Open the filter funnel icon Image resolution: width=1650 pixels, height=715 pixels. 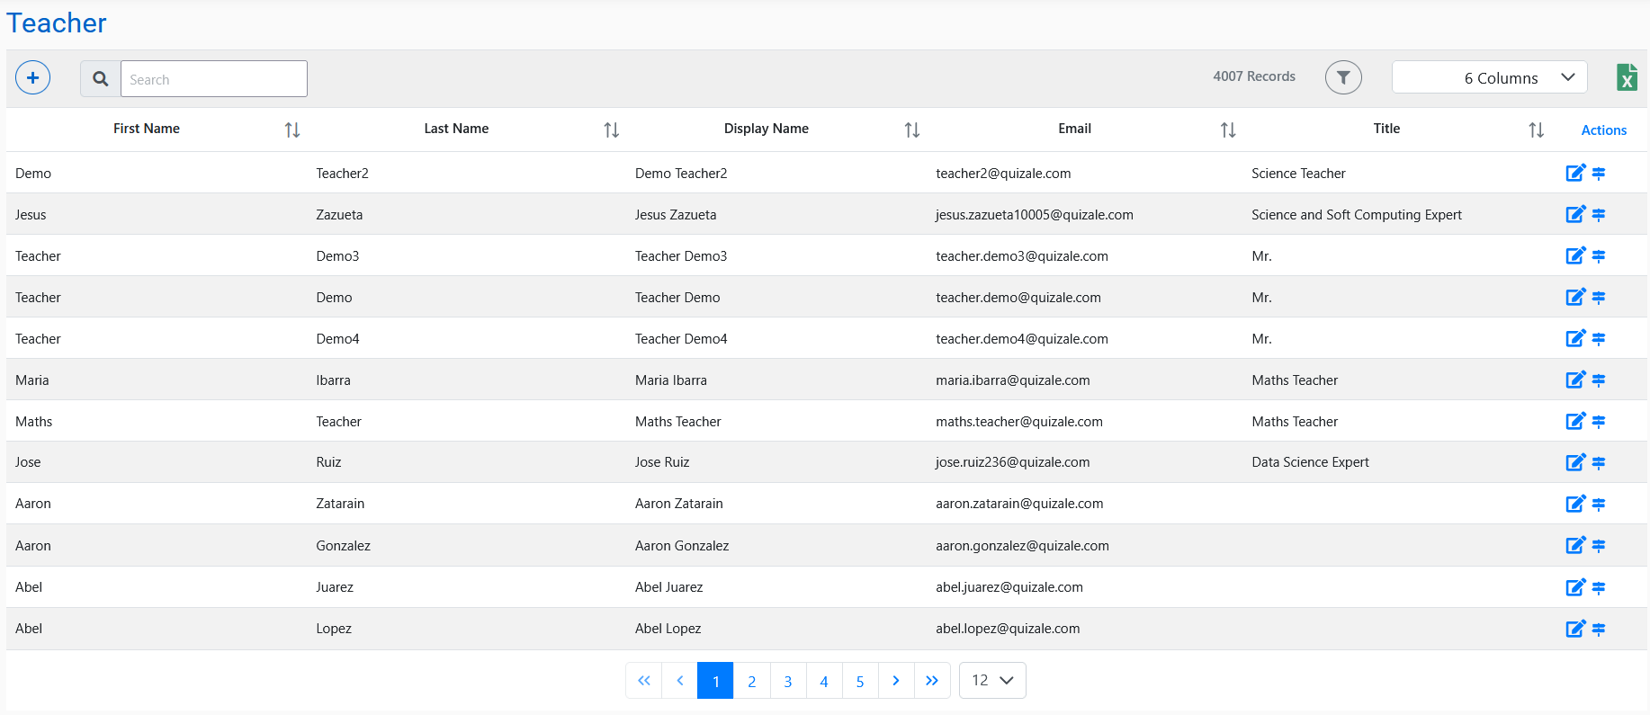pyautogui.click(x=1343, y=78)
